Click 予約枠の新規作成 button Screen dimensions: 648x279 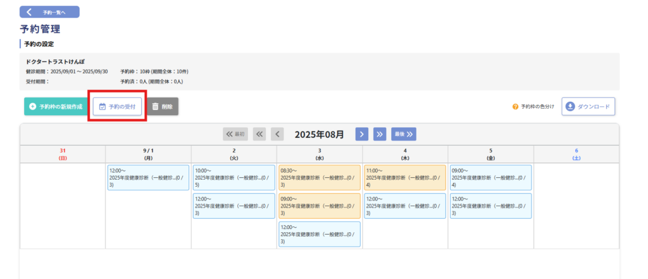[x=55, y=107]
